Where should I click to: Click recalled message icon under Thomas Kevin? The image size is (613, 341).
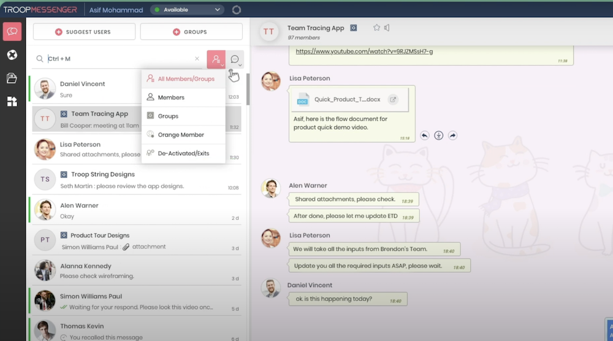[63, 337]
